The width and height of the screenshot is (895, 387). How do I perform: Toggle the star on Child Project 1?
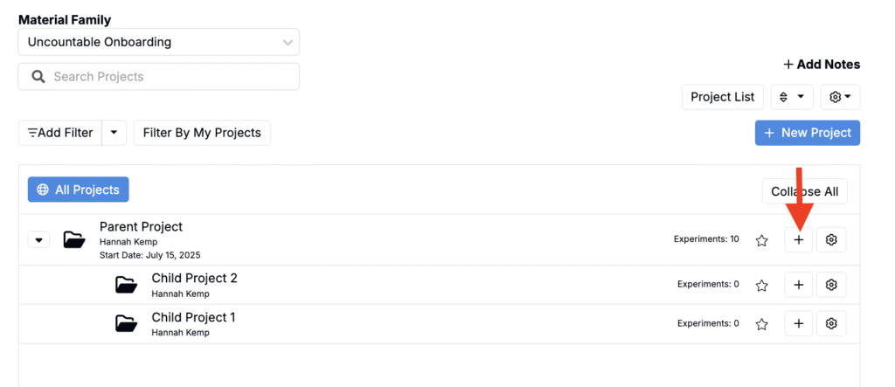[762, 324]
